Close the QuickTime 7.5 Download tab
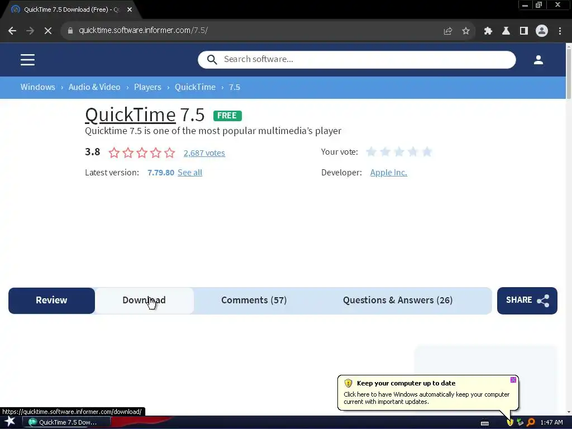Image resolution: width=572 pixels, height=429 pixels. point(130,9)
